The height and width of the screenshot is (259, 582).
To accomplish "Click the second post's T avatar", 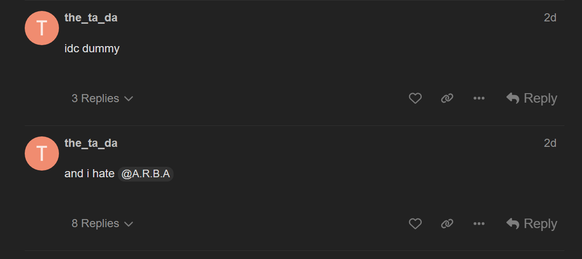I will [42, 153].
